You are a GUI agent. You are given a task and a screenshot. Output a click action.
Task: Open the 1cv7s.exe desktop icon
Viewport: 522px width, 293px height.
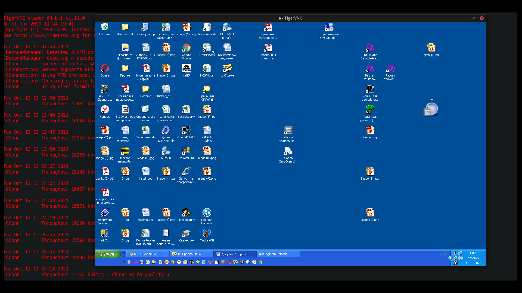[227, 69]
